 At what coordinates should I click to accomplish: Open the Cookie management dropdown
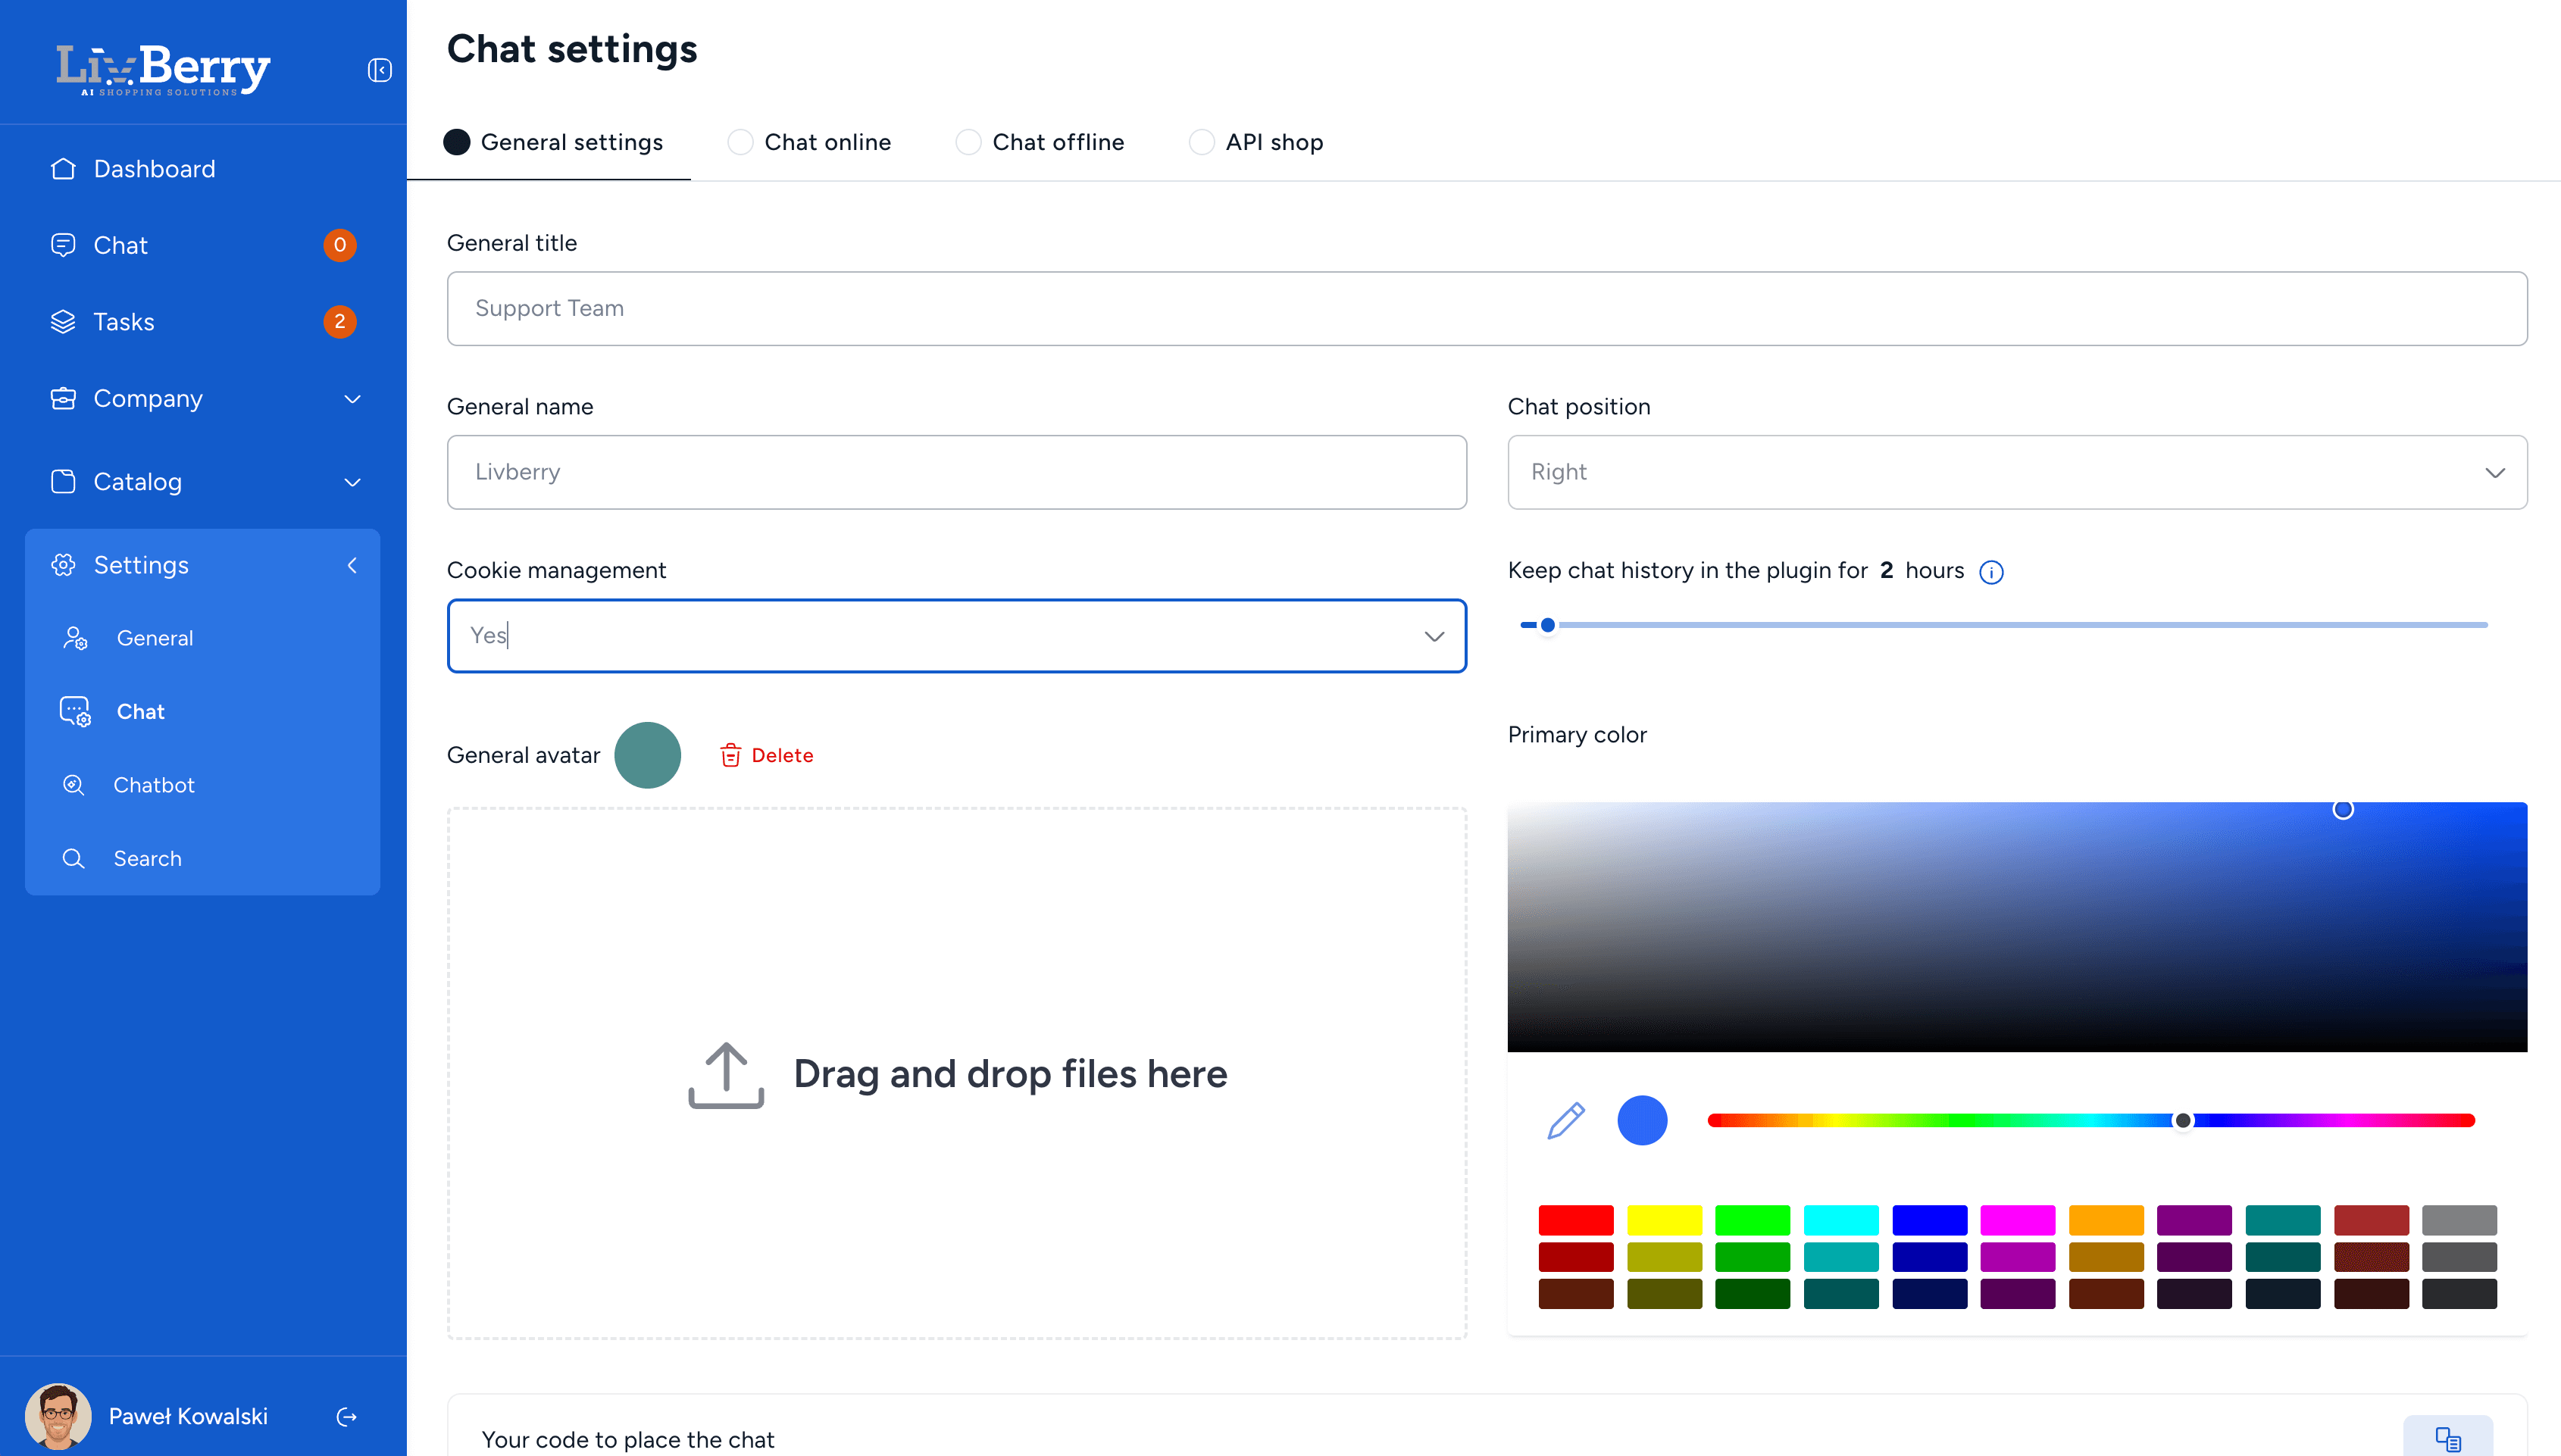pyautogui.click(x=956, y=636)
